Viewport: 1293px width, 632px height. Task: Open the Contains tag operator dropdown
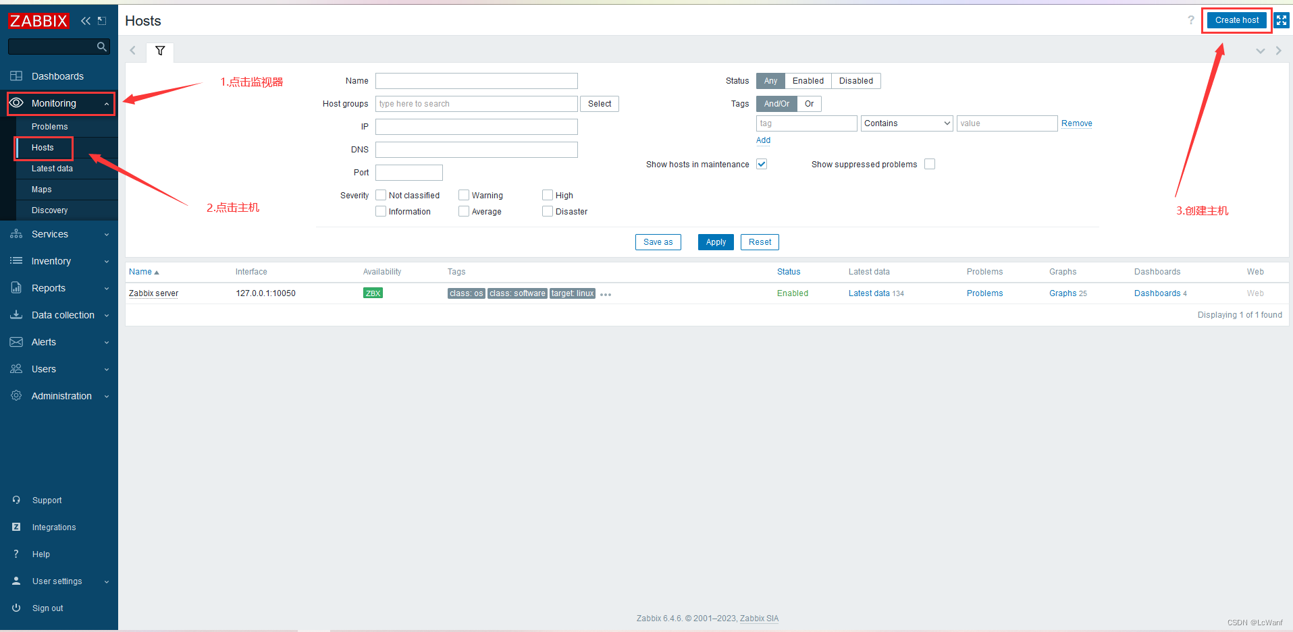coord(907,123)
